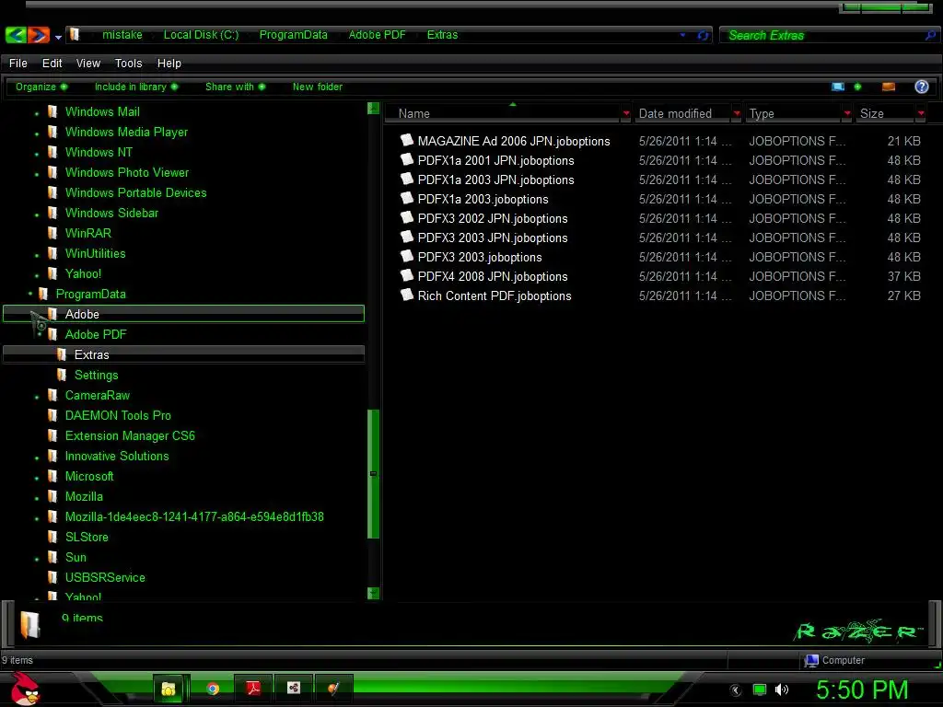Screen dimensions: 943x707
Task: Click the change view icon
Action: point(838,87)
